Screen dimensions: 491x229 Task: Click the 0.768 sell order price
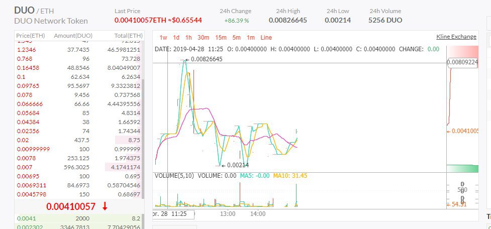point(25,59)
